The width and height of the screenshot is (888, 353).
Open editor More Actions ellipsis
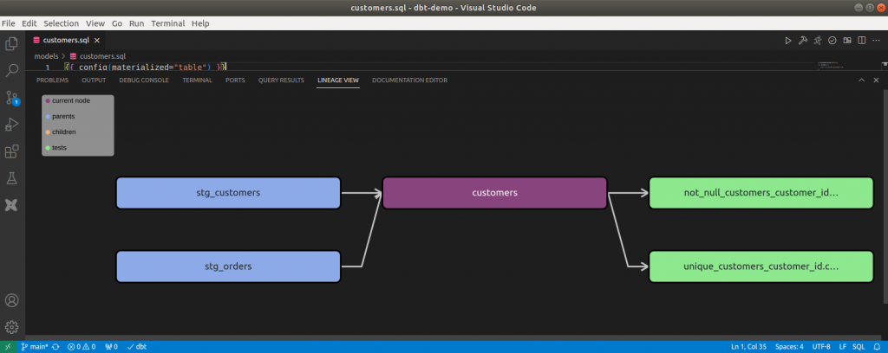[876, 40]
